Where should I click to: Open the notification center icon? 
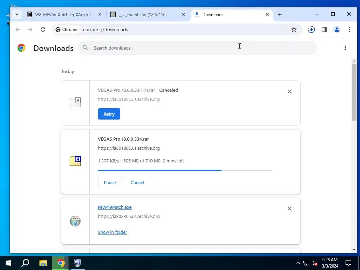348,263
